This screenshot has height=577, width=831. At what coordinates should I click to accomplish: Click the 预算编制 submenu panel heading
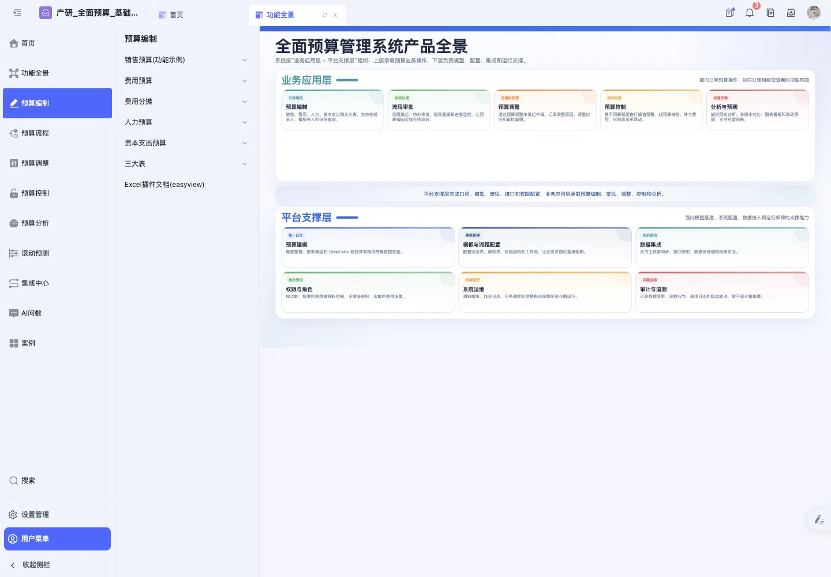[x=141, y=39]
